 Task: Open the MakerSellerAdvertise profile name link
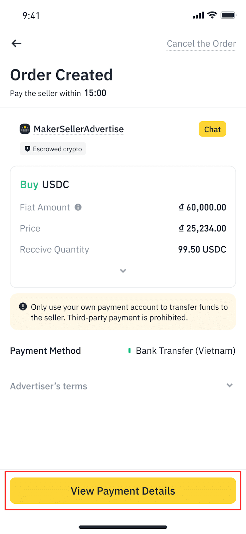79,129
